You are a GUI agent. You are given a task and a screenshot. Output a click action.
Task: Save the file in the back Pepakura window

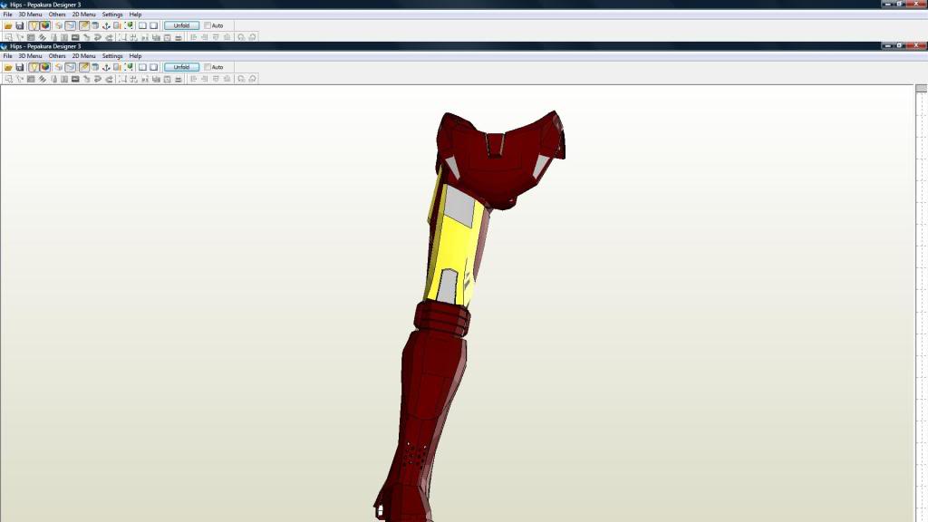pyautogui.click(x=20, y=25)
